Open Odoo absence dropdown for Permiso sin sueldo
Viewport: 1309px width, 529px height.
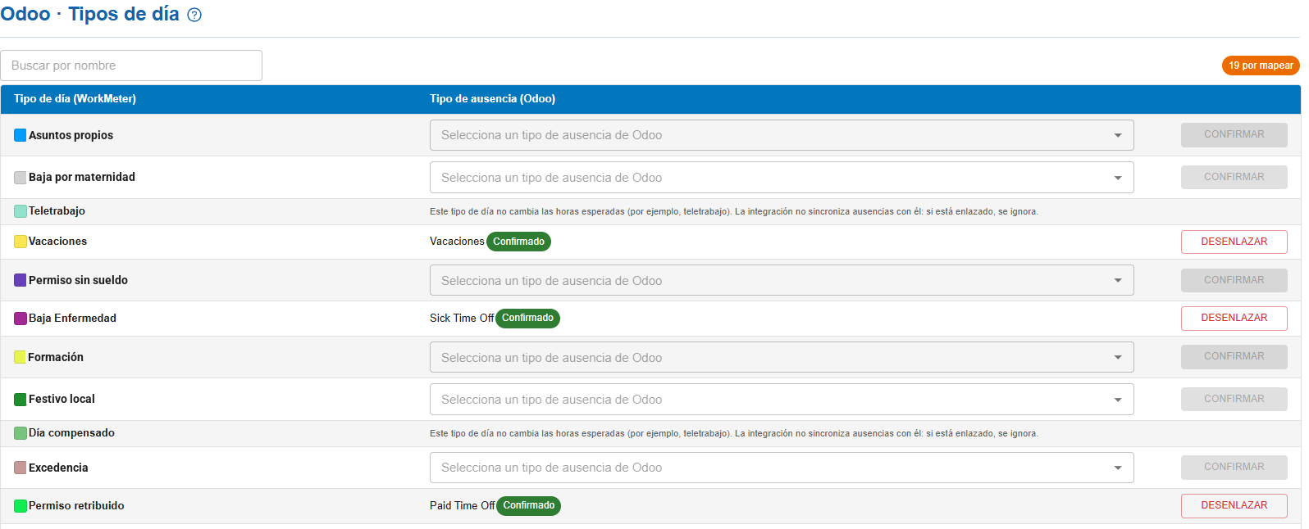coord(782,280)
